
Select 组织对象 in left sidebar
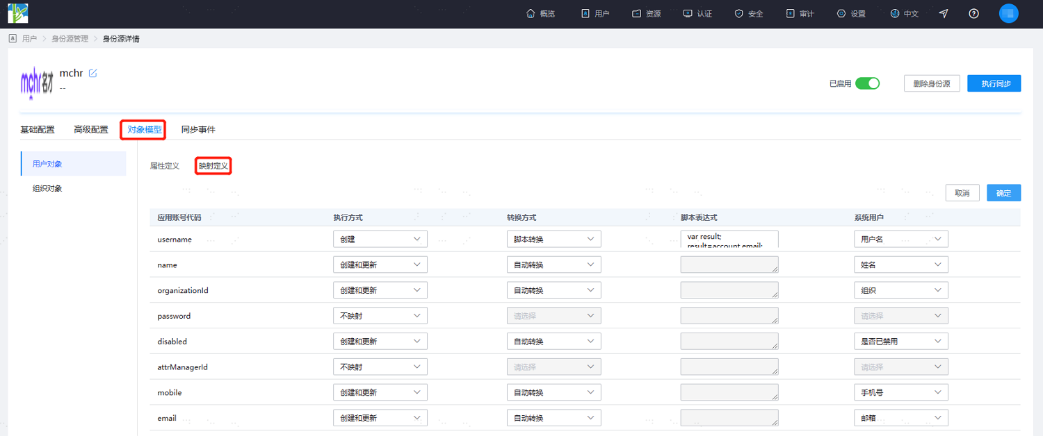(47, 188)
